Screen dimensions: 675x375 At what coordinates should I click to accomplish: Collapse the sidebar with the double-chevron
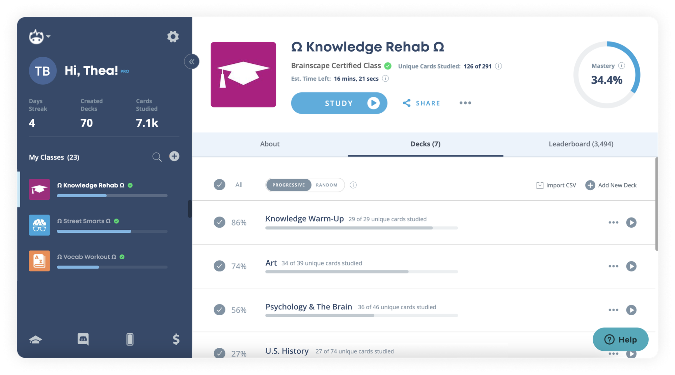coord(192,61)
